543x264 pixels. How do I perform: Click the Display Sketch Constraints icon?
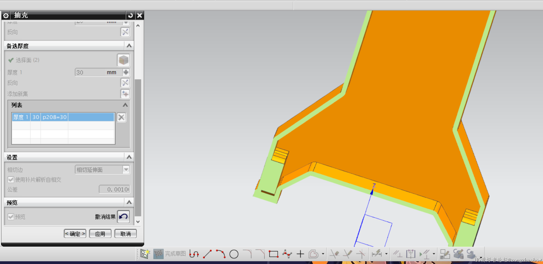coord(425,254)
